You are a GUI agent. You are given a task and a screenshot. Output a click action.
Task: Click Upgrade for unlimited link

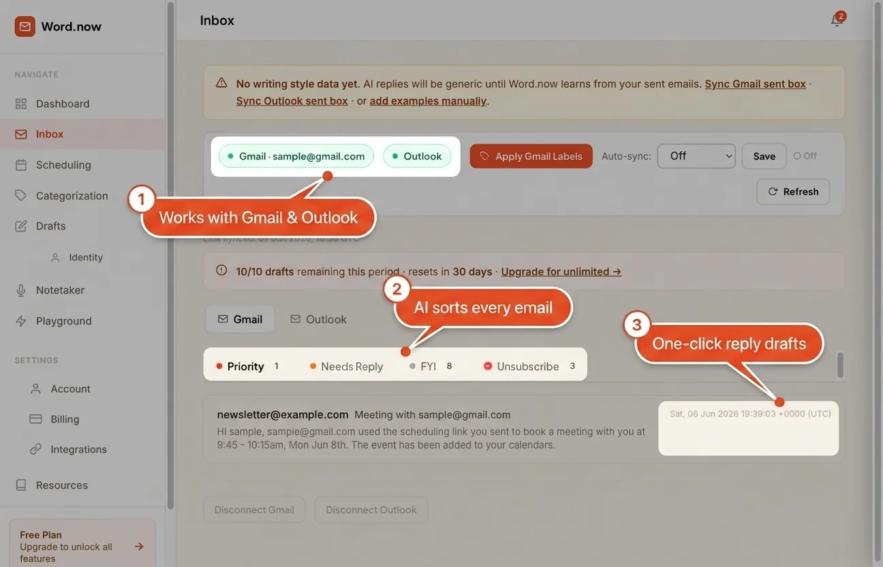point(561,271)
